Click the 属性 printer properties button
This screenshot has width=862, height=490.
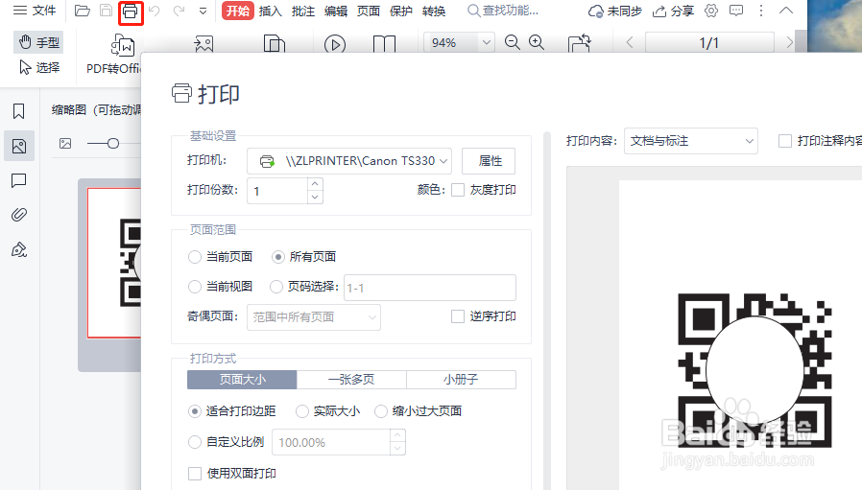(489, 161)
